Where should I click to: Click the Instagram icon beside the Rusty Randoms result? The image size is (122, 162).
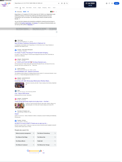15,60
